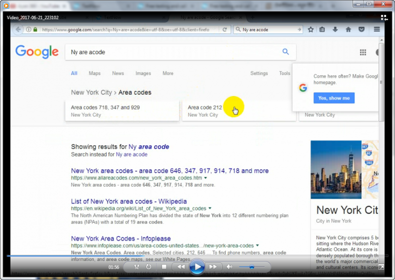Viewport: 395px width, 280px height.
Task: Fast forward with the next button
Action: tap(213, 267)
